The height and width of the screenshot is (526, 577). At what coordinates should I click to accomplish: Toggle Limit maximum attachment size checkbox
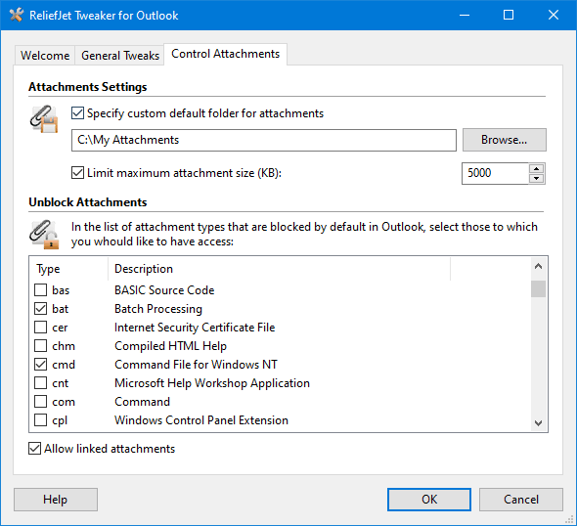click(x=77, y=172)
